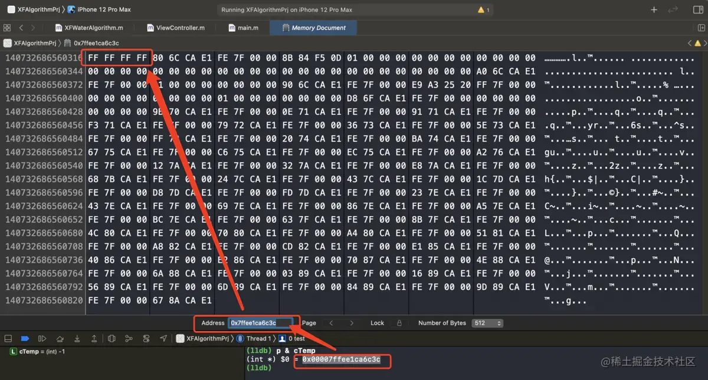Open the 0 test stack frame
Viewport: 708px width, 380px height.
[292, 339]
